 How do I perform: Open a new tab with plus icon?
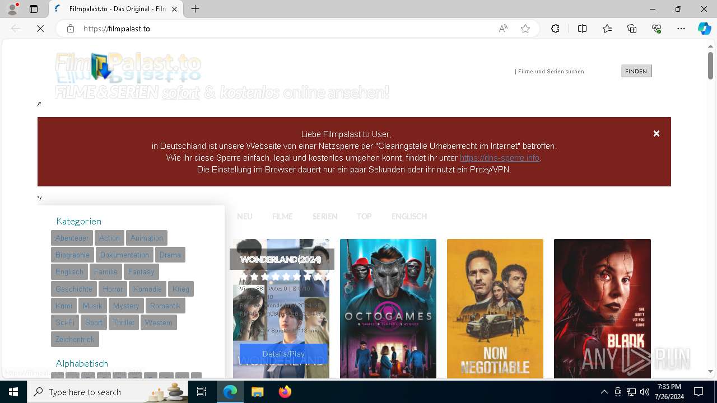[195, 9]
